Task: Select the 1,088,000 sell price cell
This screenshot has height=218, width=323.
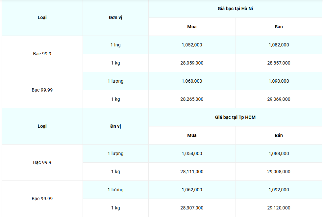Action: [279, 153]
